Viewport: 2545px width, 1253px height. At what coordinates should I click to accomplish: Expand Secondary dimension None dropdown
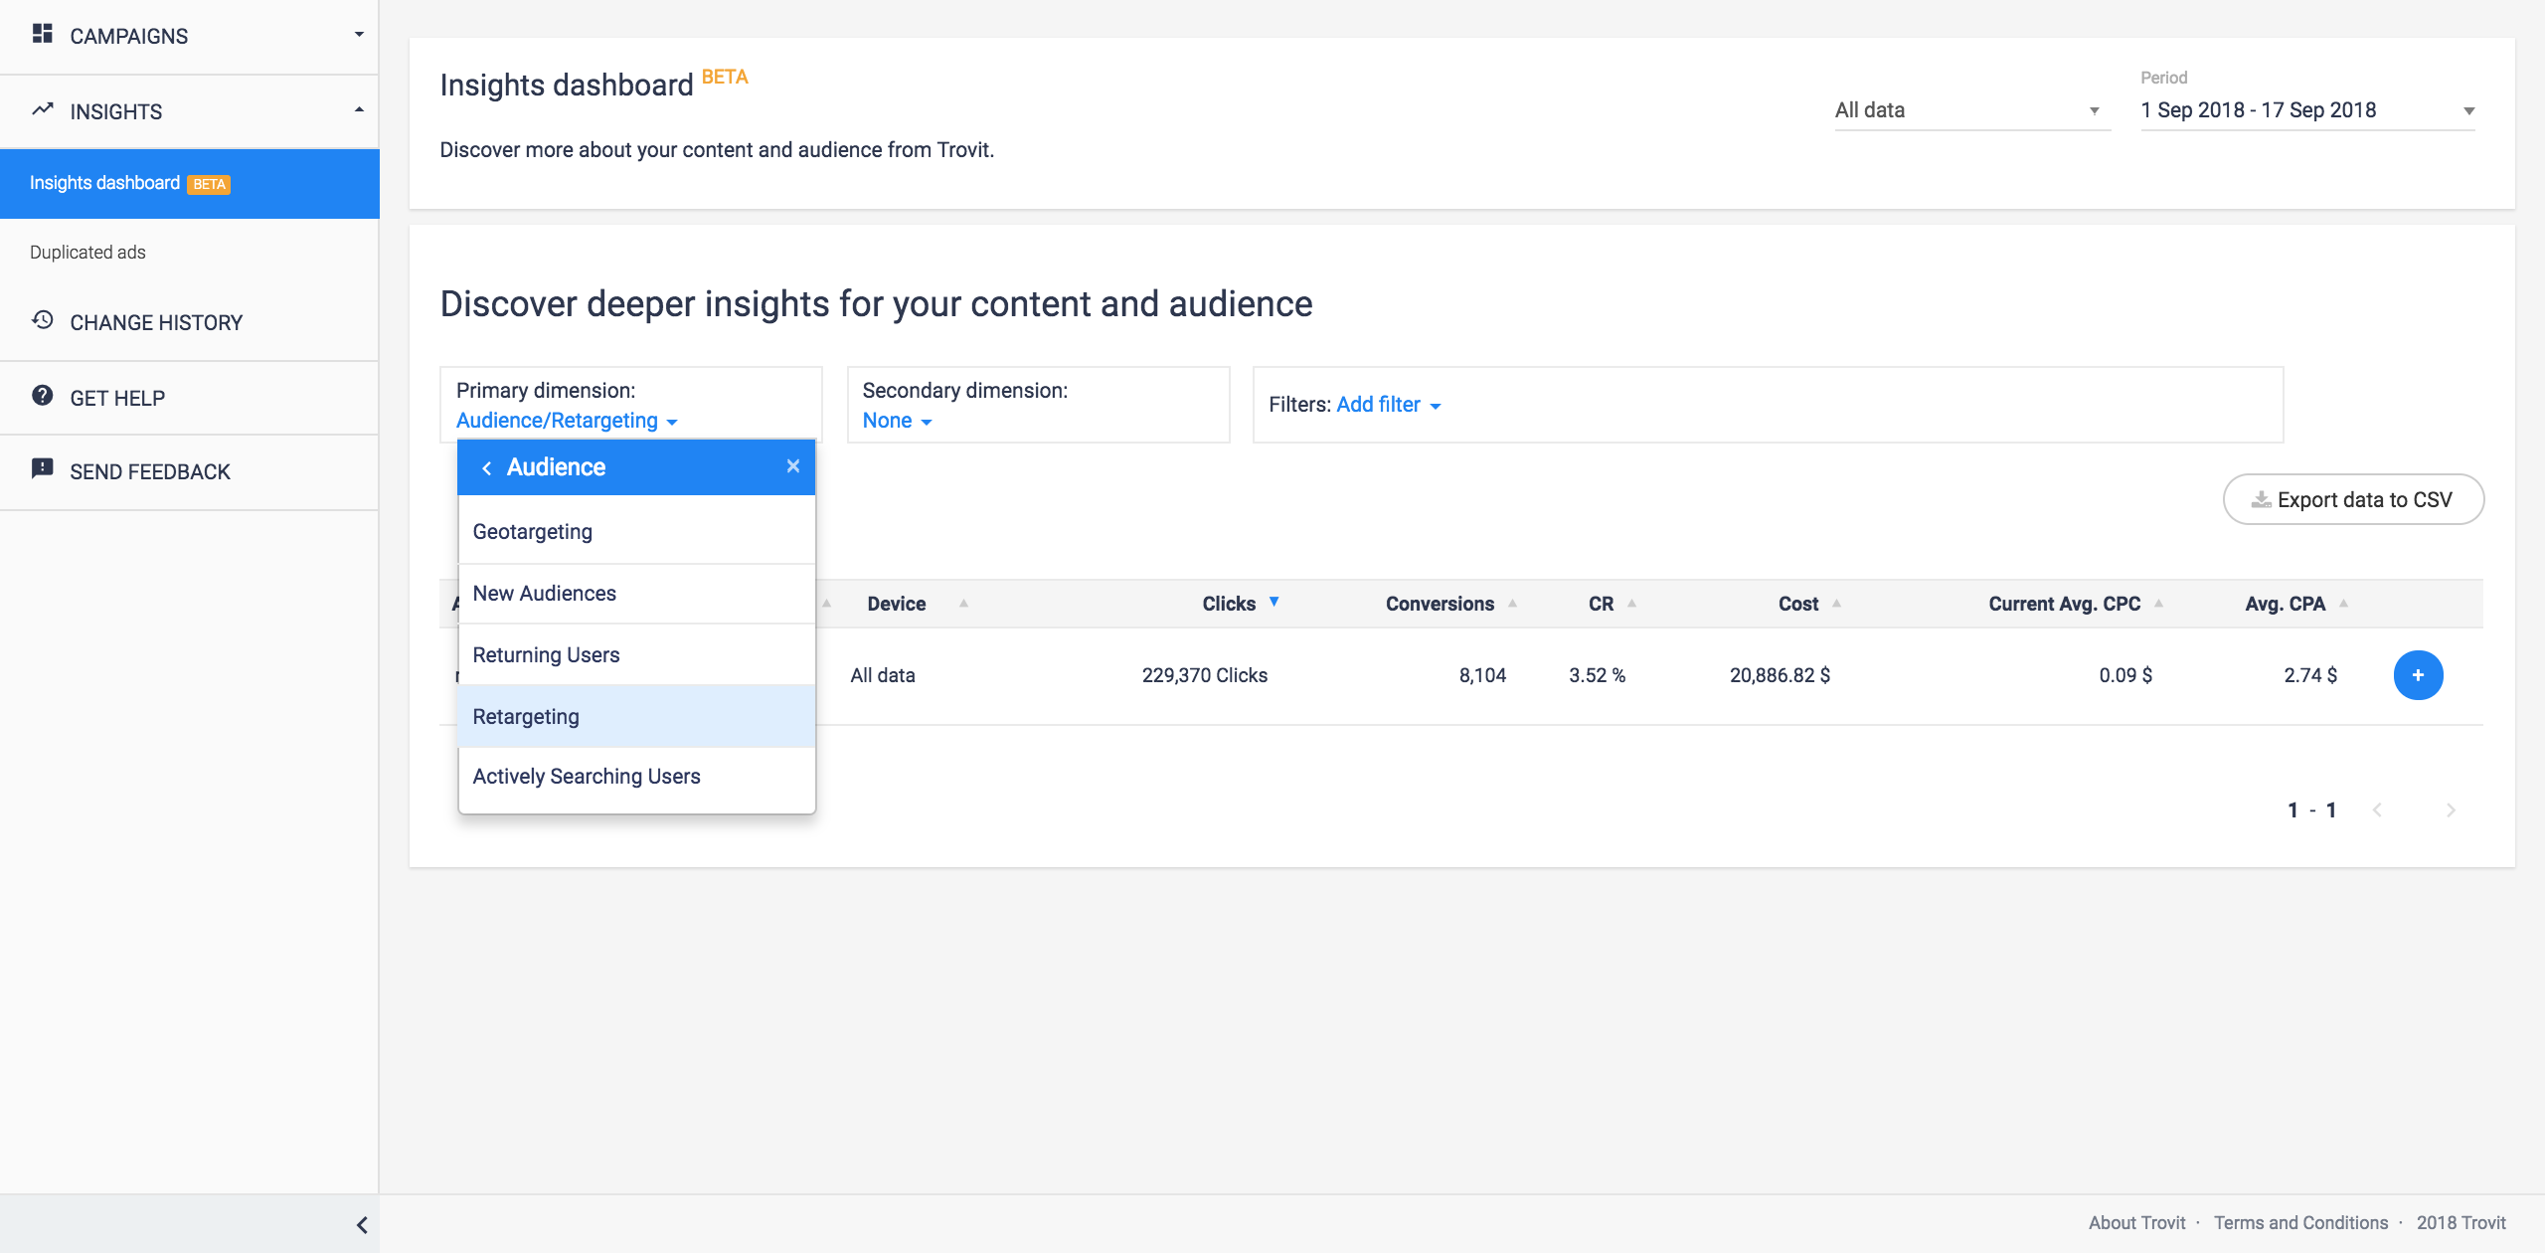click(897, 421)
